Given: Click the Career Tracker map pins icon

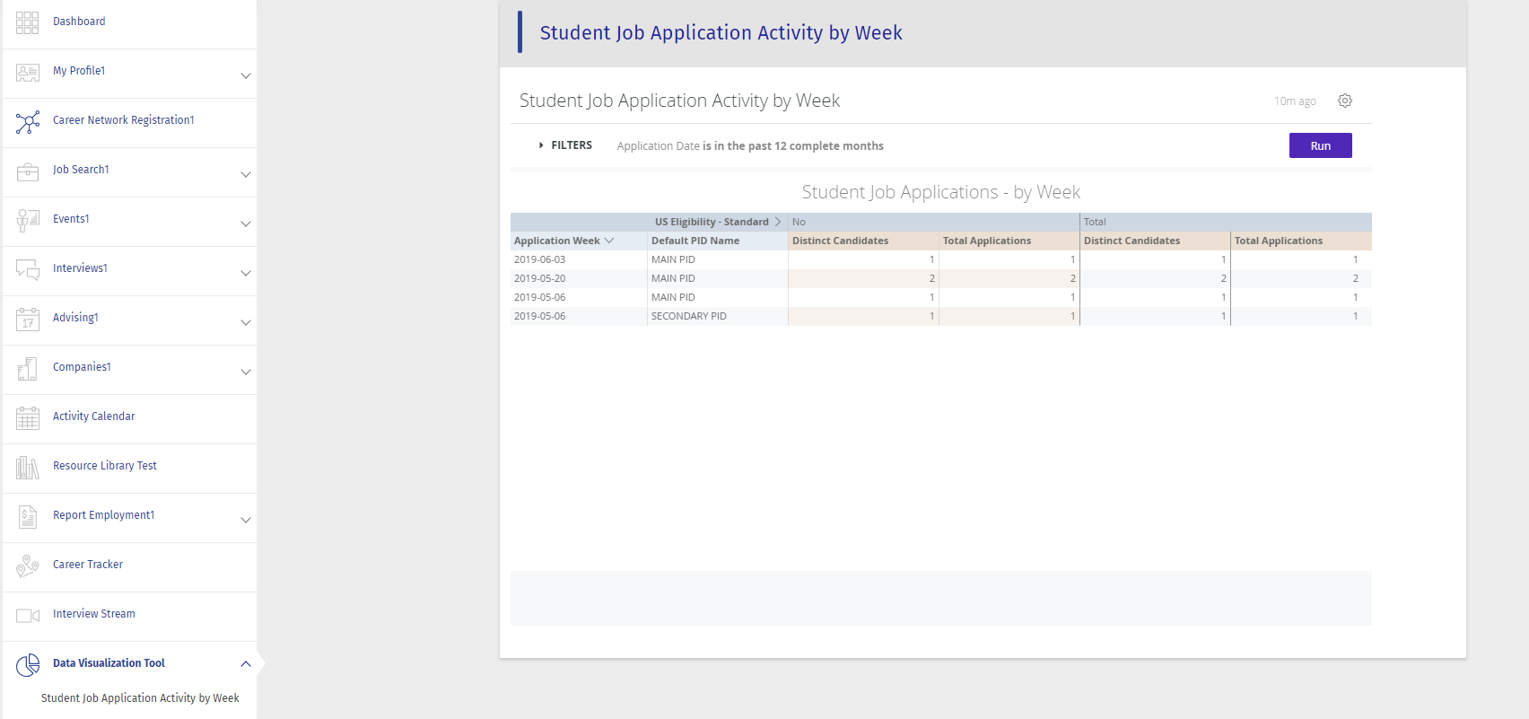Looking at the screenshot, I should pyautogui.click(x=28, y=566).
